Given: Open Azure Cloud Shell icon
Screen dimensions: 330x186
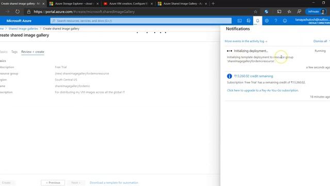Looking at the screenshot, I should tap(239, 21).
